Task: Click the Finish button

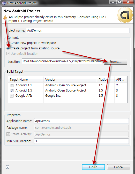Action: 93,167
